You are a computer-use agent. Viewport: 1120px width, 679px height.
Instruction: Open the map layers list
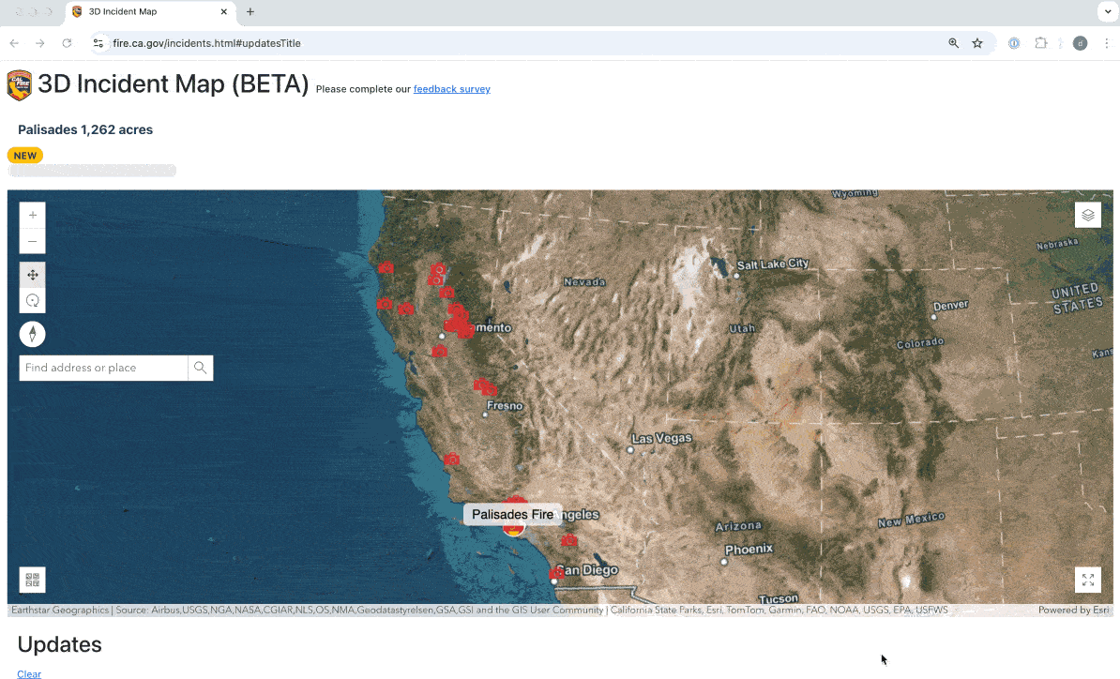point(1087,215)
